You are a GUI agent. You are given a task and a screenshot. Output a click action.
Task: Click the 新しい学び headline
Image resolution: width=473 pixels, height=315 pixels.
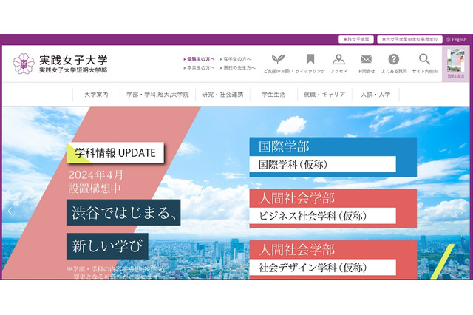coord(107,246)
